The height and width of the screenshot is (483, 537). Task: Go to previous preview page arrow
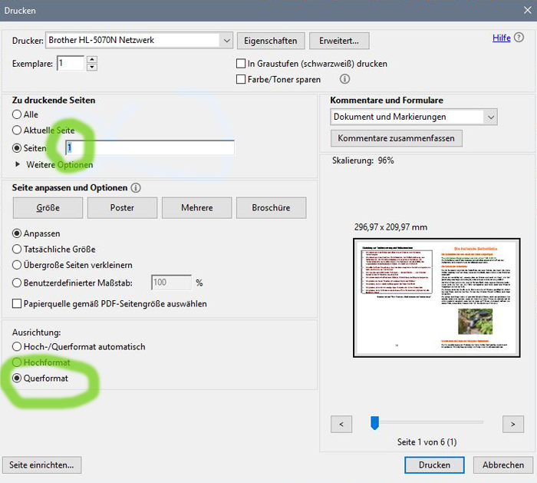point(341,423)
